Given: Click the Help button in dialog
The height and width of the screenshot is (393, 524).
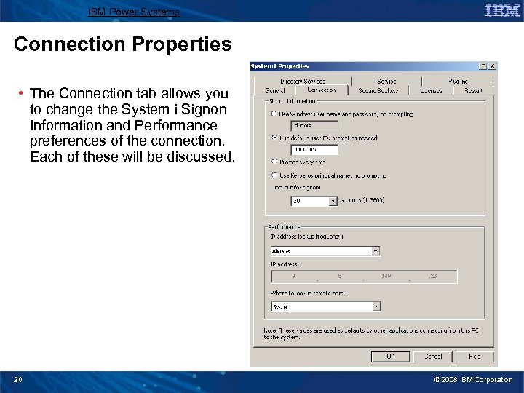Looking at the screenshot, I should tap(475, 357).
